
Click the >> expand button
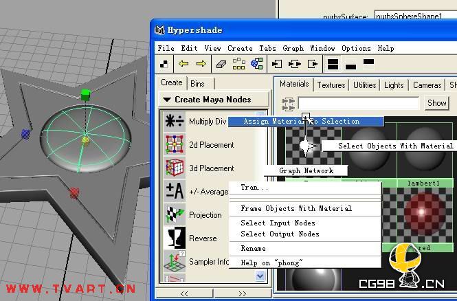243,293
